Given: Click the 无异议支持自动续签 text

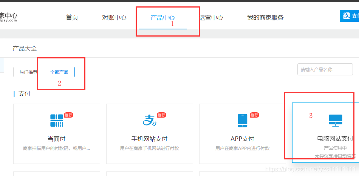Looking at the screenshot, I should pyautogui.click(x=335, y=156).
